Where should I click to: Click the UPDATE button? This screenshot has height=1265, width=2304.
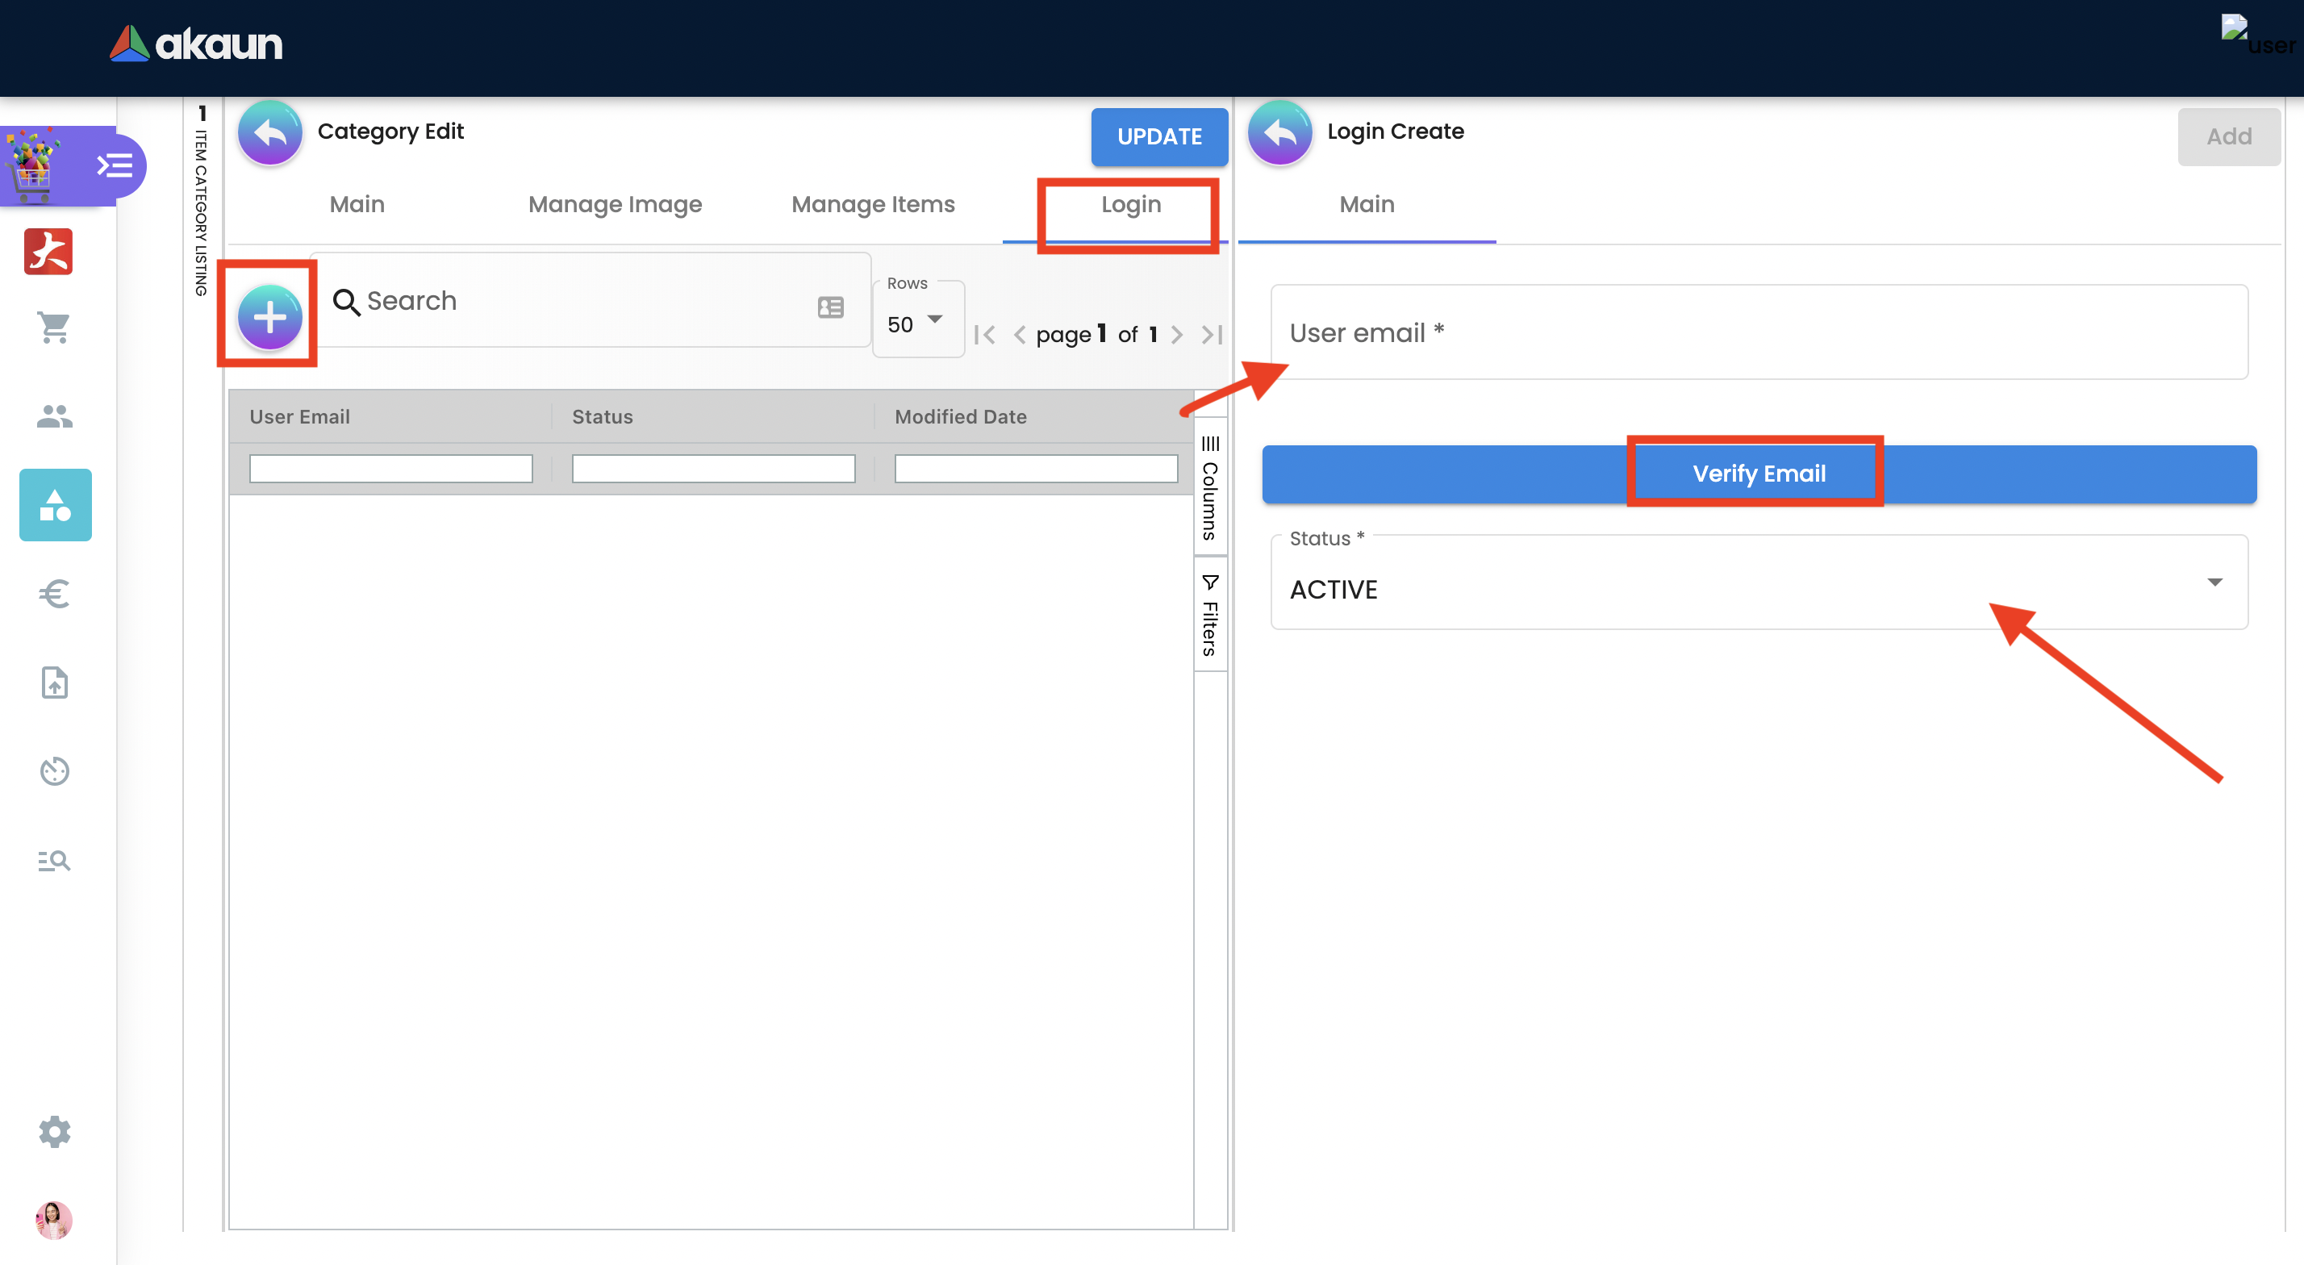[1158, 137]
